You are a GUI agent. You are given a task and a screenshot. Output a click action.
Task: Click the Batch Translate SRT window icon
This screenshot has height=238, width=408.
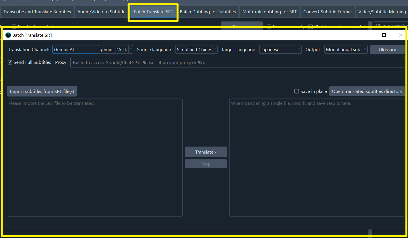8,35
